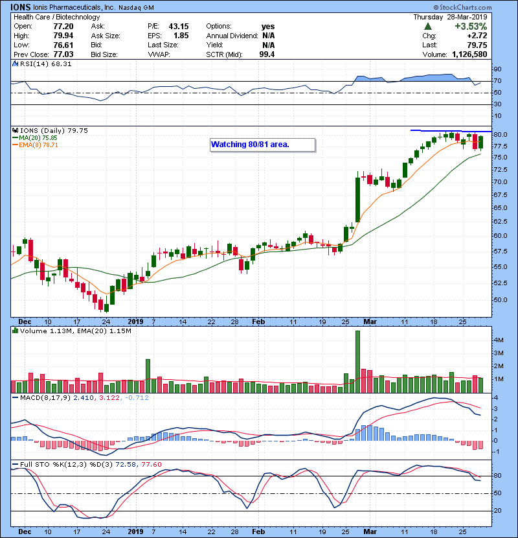Click the EPS value 1.85
The width and height of the screenshot is (518, 538).
point(181,36)
